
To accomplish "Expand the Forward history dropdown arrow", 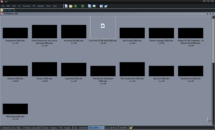I will point(86,6).
